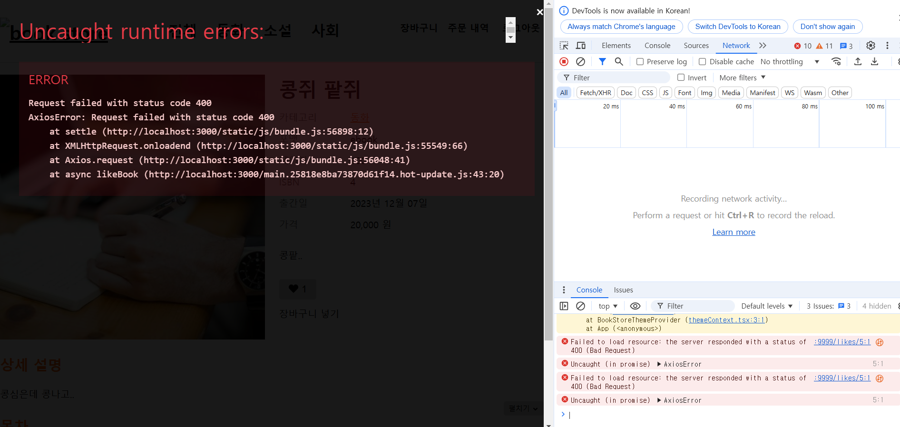
Task: Expand the second Uncaught AxiosError entry
Action: click(x=659, y=400)
